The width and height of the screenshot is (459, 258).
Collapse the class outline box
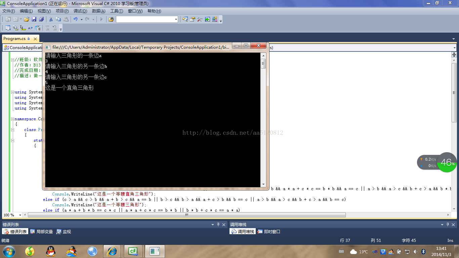pyautogui.click(x=13, y=130)
